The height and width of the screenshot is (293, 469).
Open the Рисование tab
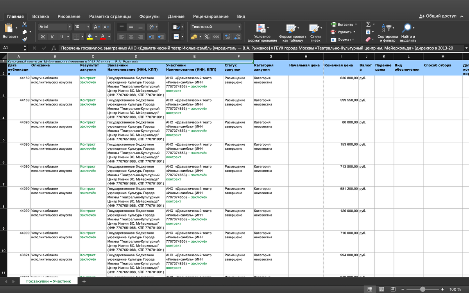click(69, 16)
